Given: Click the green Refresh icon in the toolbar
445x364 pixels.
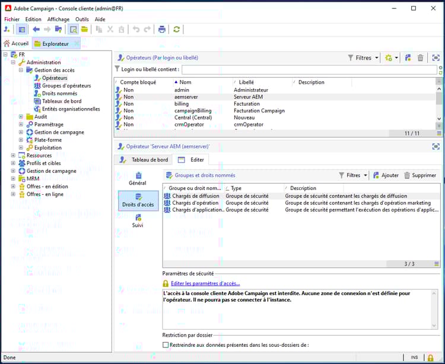Looking at the screenshot, I should coord(176,29).
